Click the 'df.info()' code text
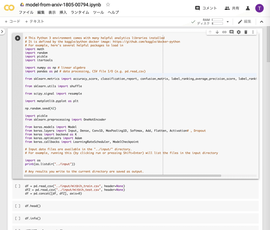 click(x=33, y=218)
